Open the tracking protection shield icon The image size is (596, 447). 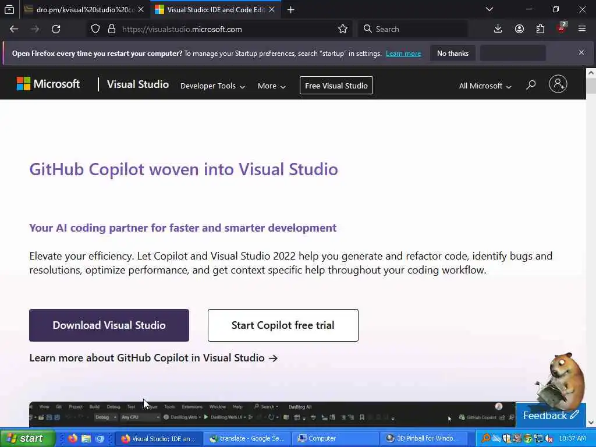[x=95, y=29]
